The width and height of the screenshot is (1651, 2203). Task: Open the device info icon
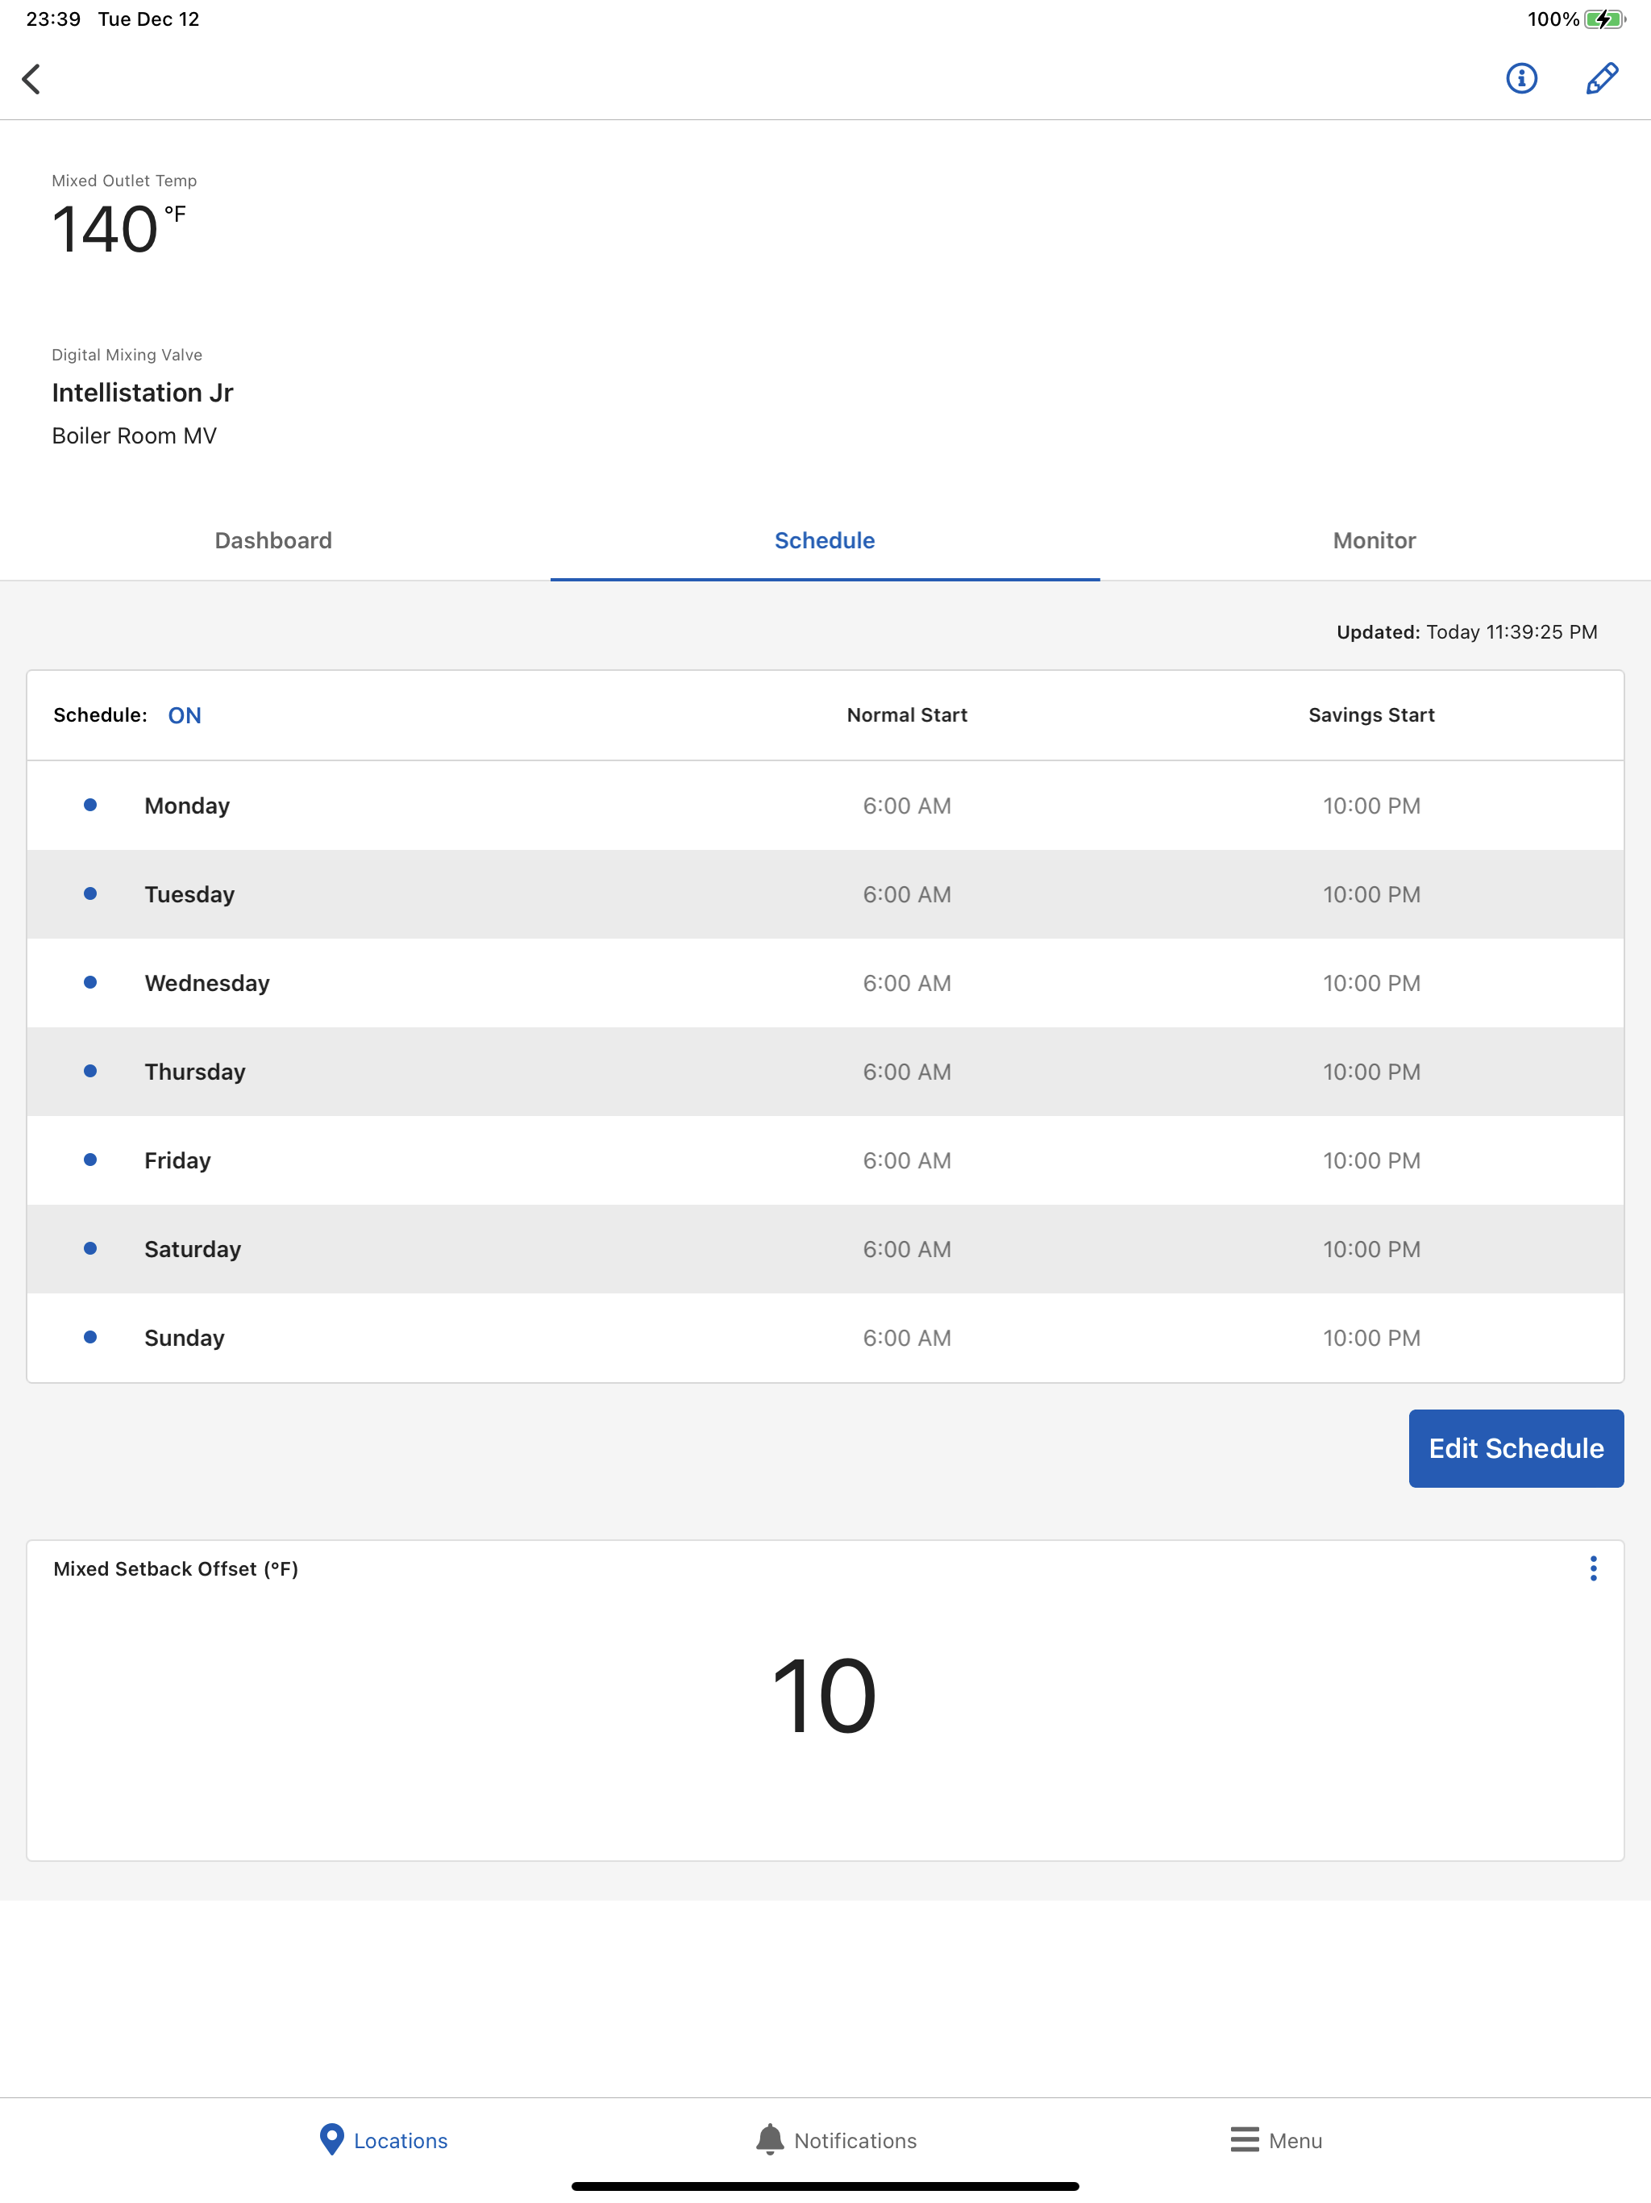[1520, 77]
